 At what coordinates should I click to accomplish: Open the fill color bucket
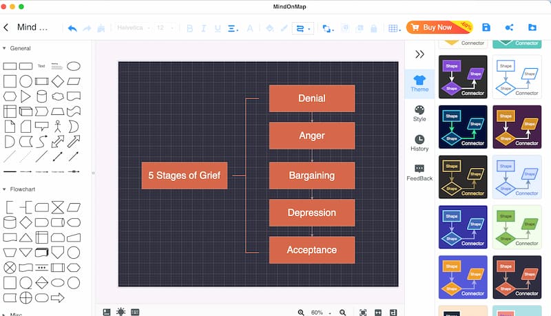pos(270,28)
